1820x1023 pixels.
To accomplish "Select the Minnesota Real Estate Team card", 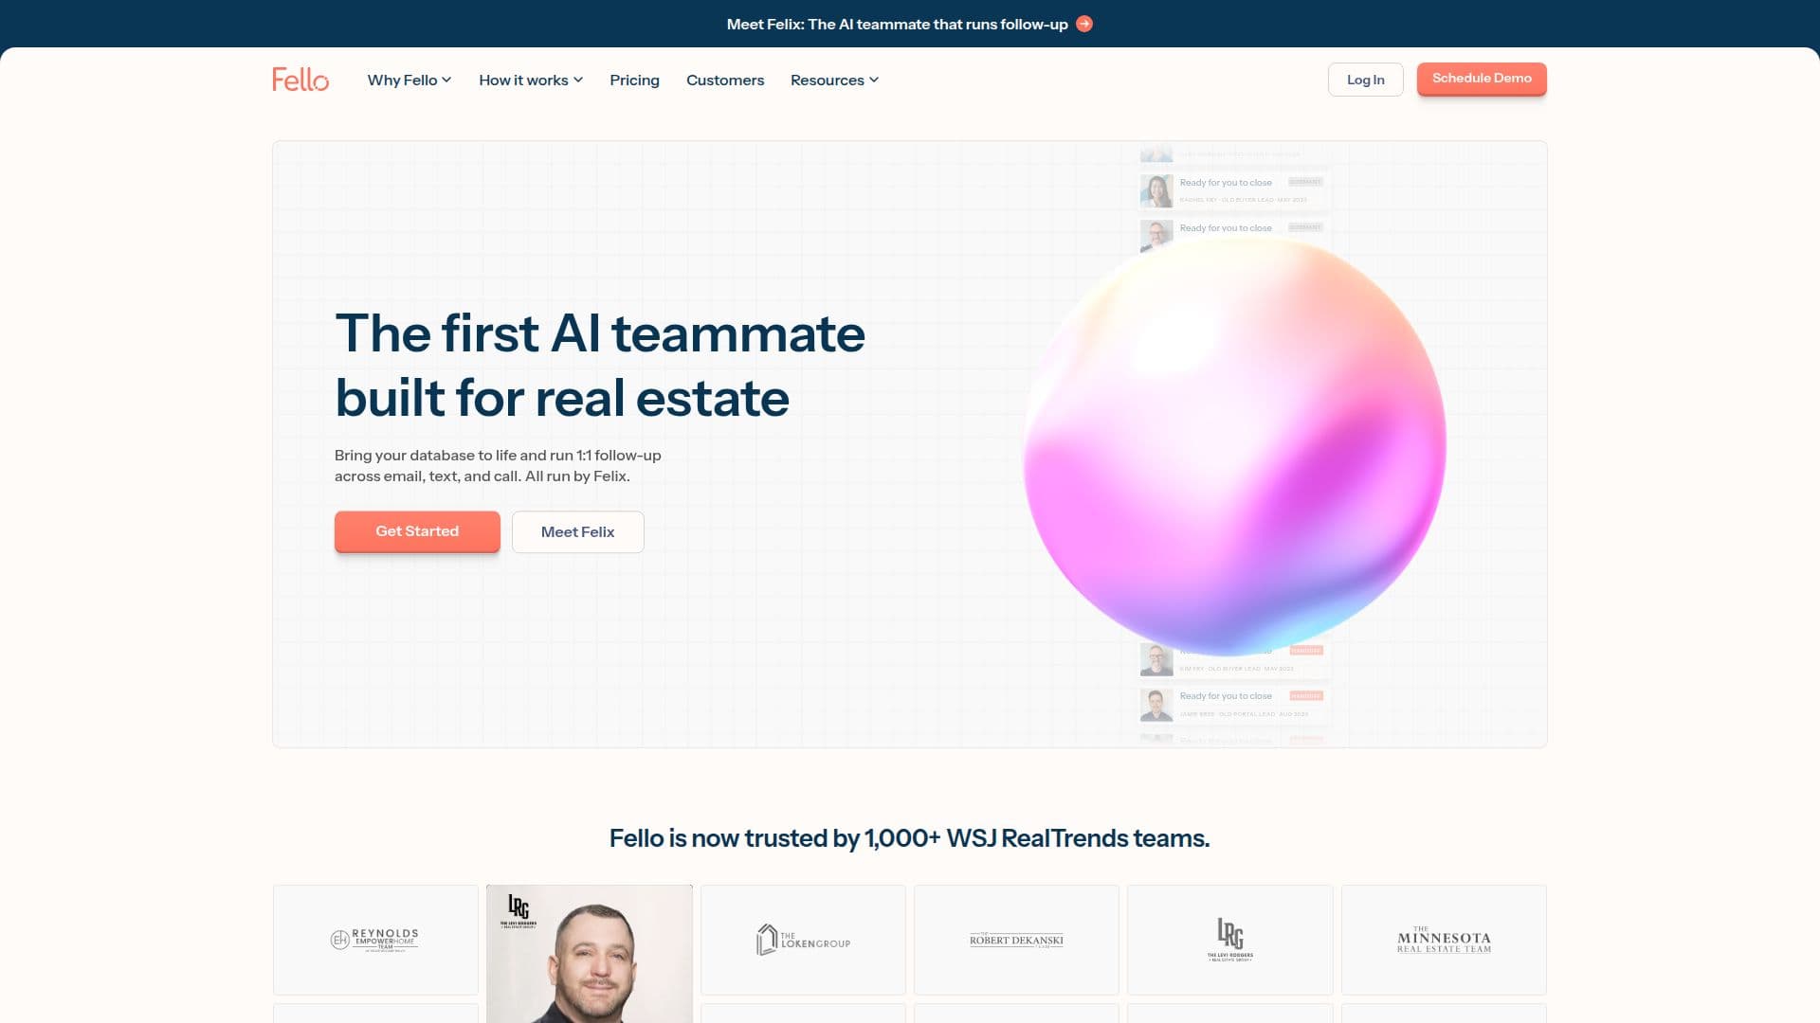I will tap(1444, 940).
